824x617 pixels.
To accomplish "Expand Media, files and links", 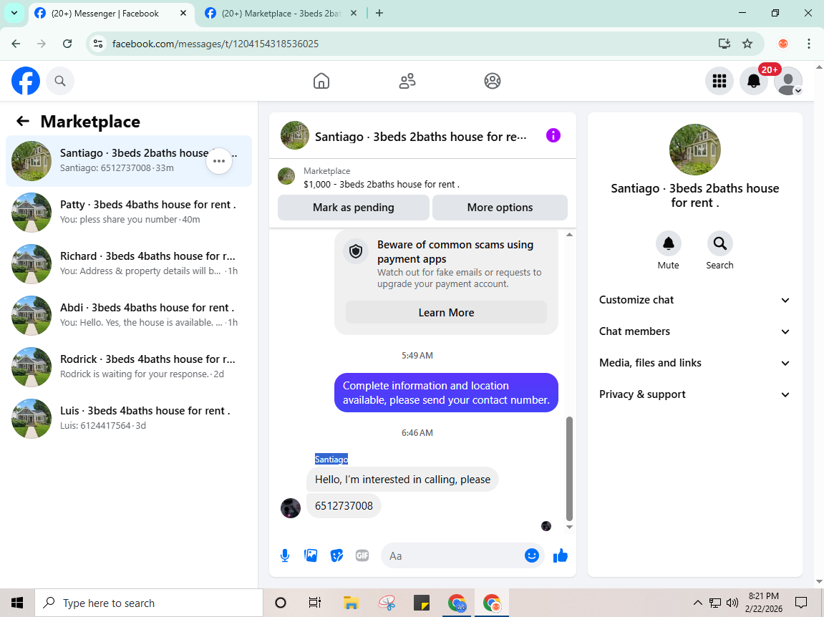I will (694, 363).
